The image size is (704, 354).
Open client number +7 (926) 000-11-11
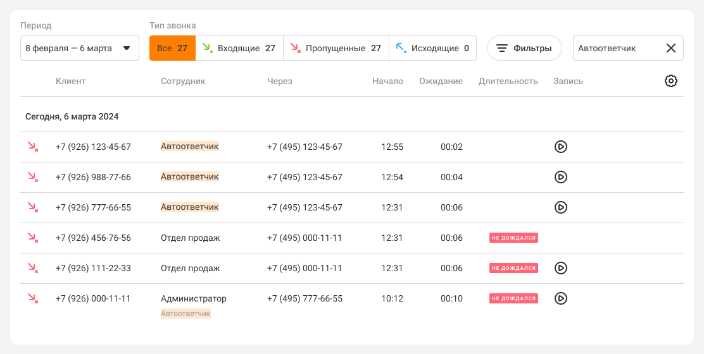coord(93,298)
